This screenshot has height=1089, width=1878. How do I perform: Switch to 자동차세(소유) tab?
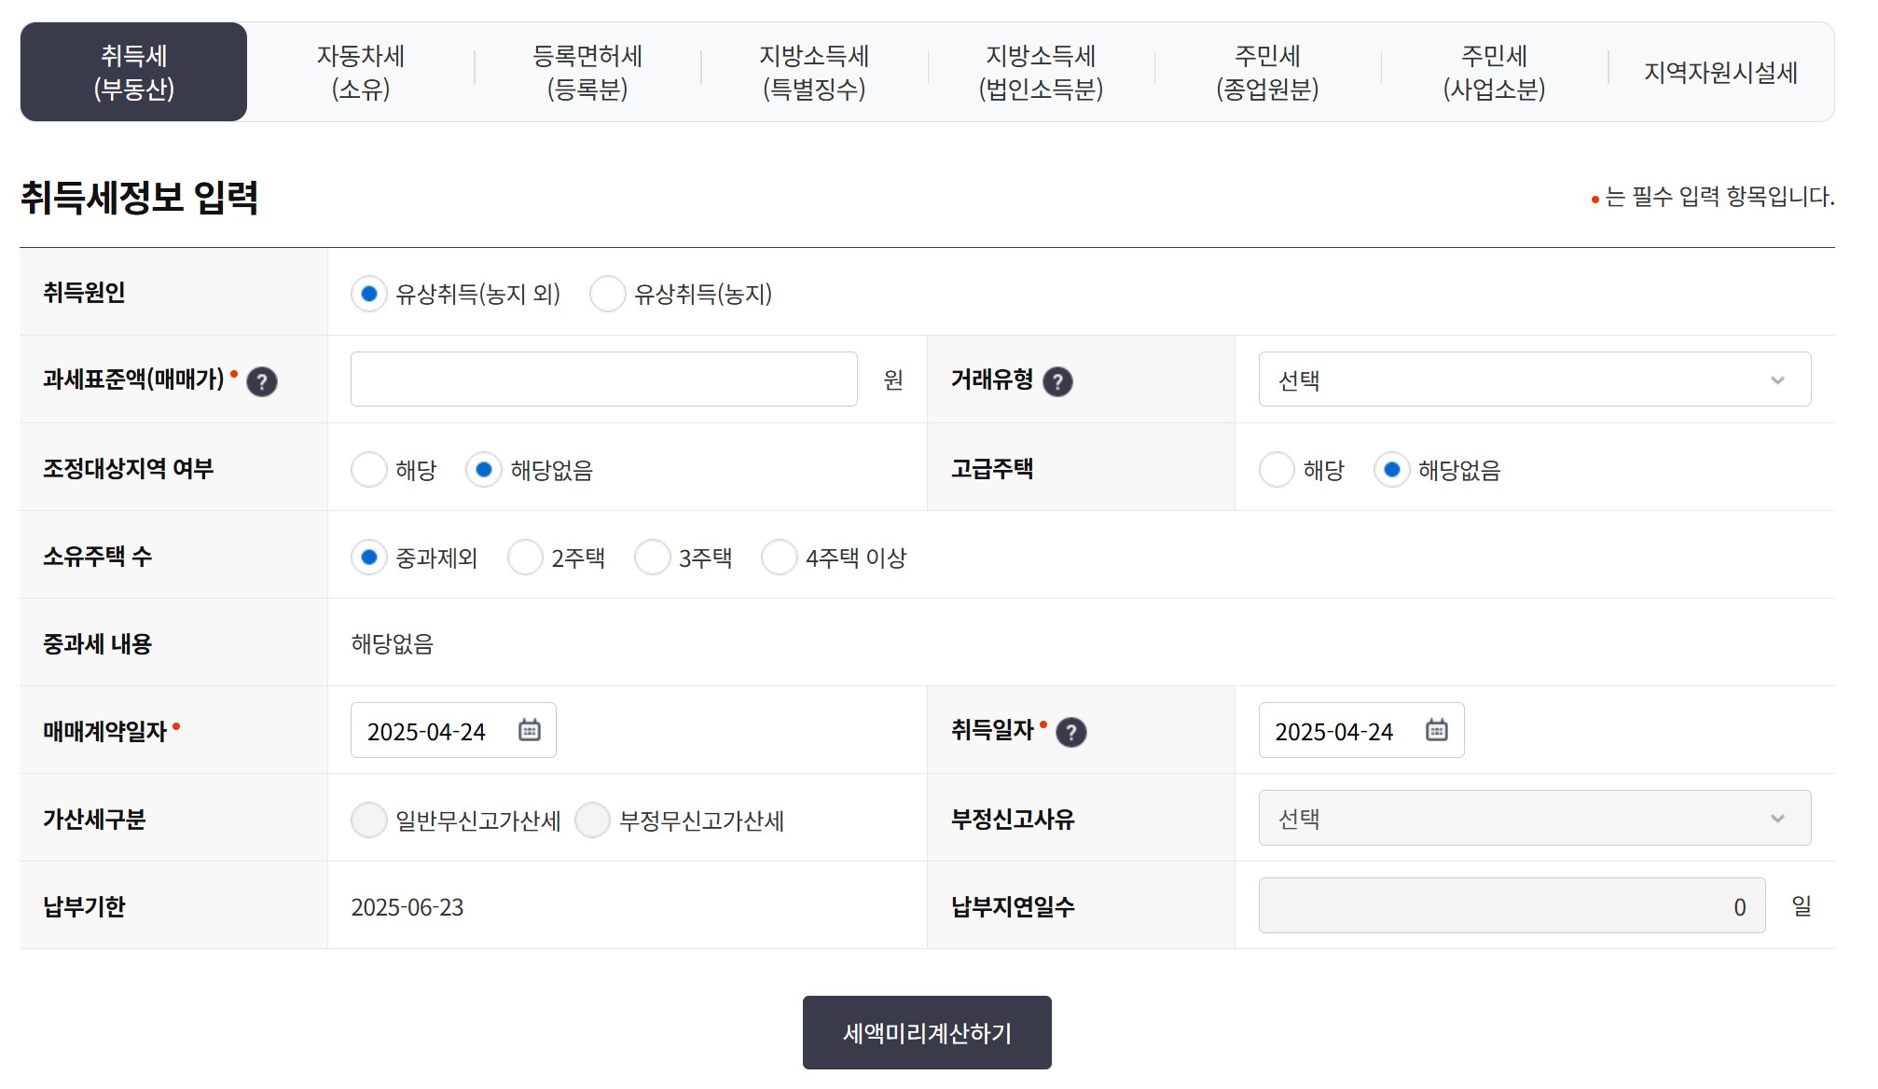click(x=361, y=72)
